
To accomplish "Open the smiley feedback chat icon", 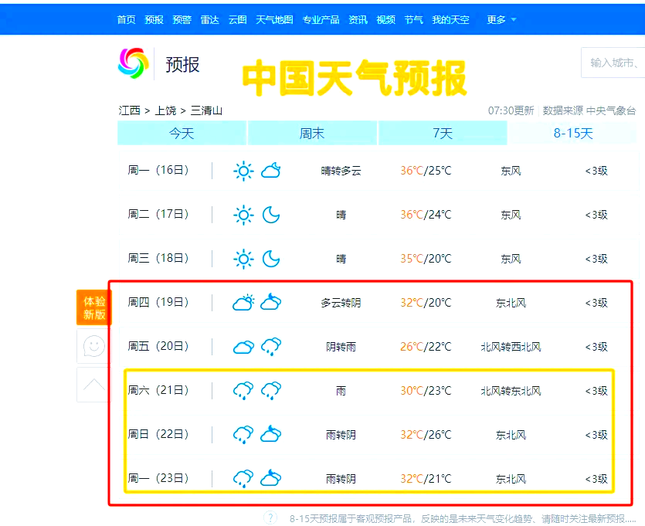I will coord(93,346).
